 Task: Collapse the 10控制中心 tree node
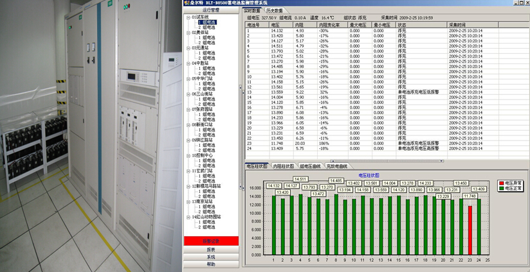coord(188,155)
